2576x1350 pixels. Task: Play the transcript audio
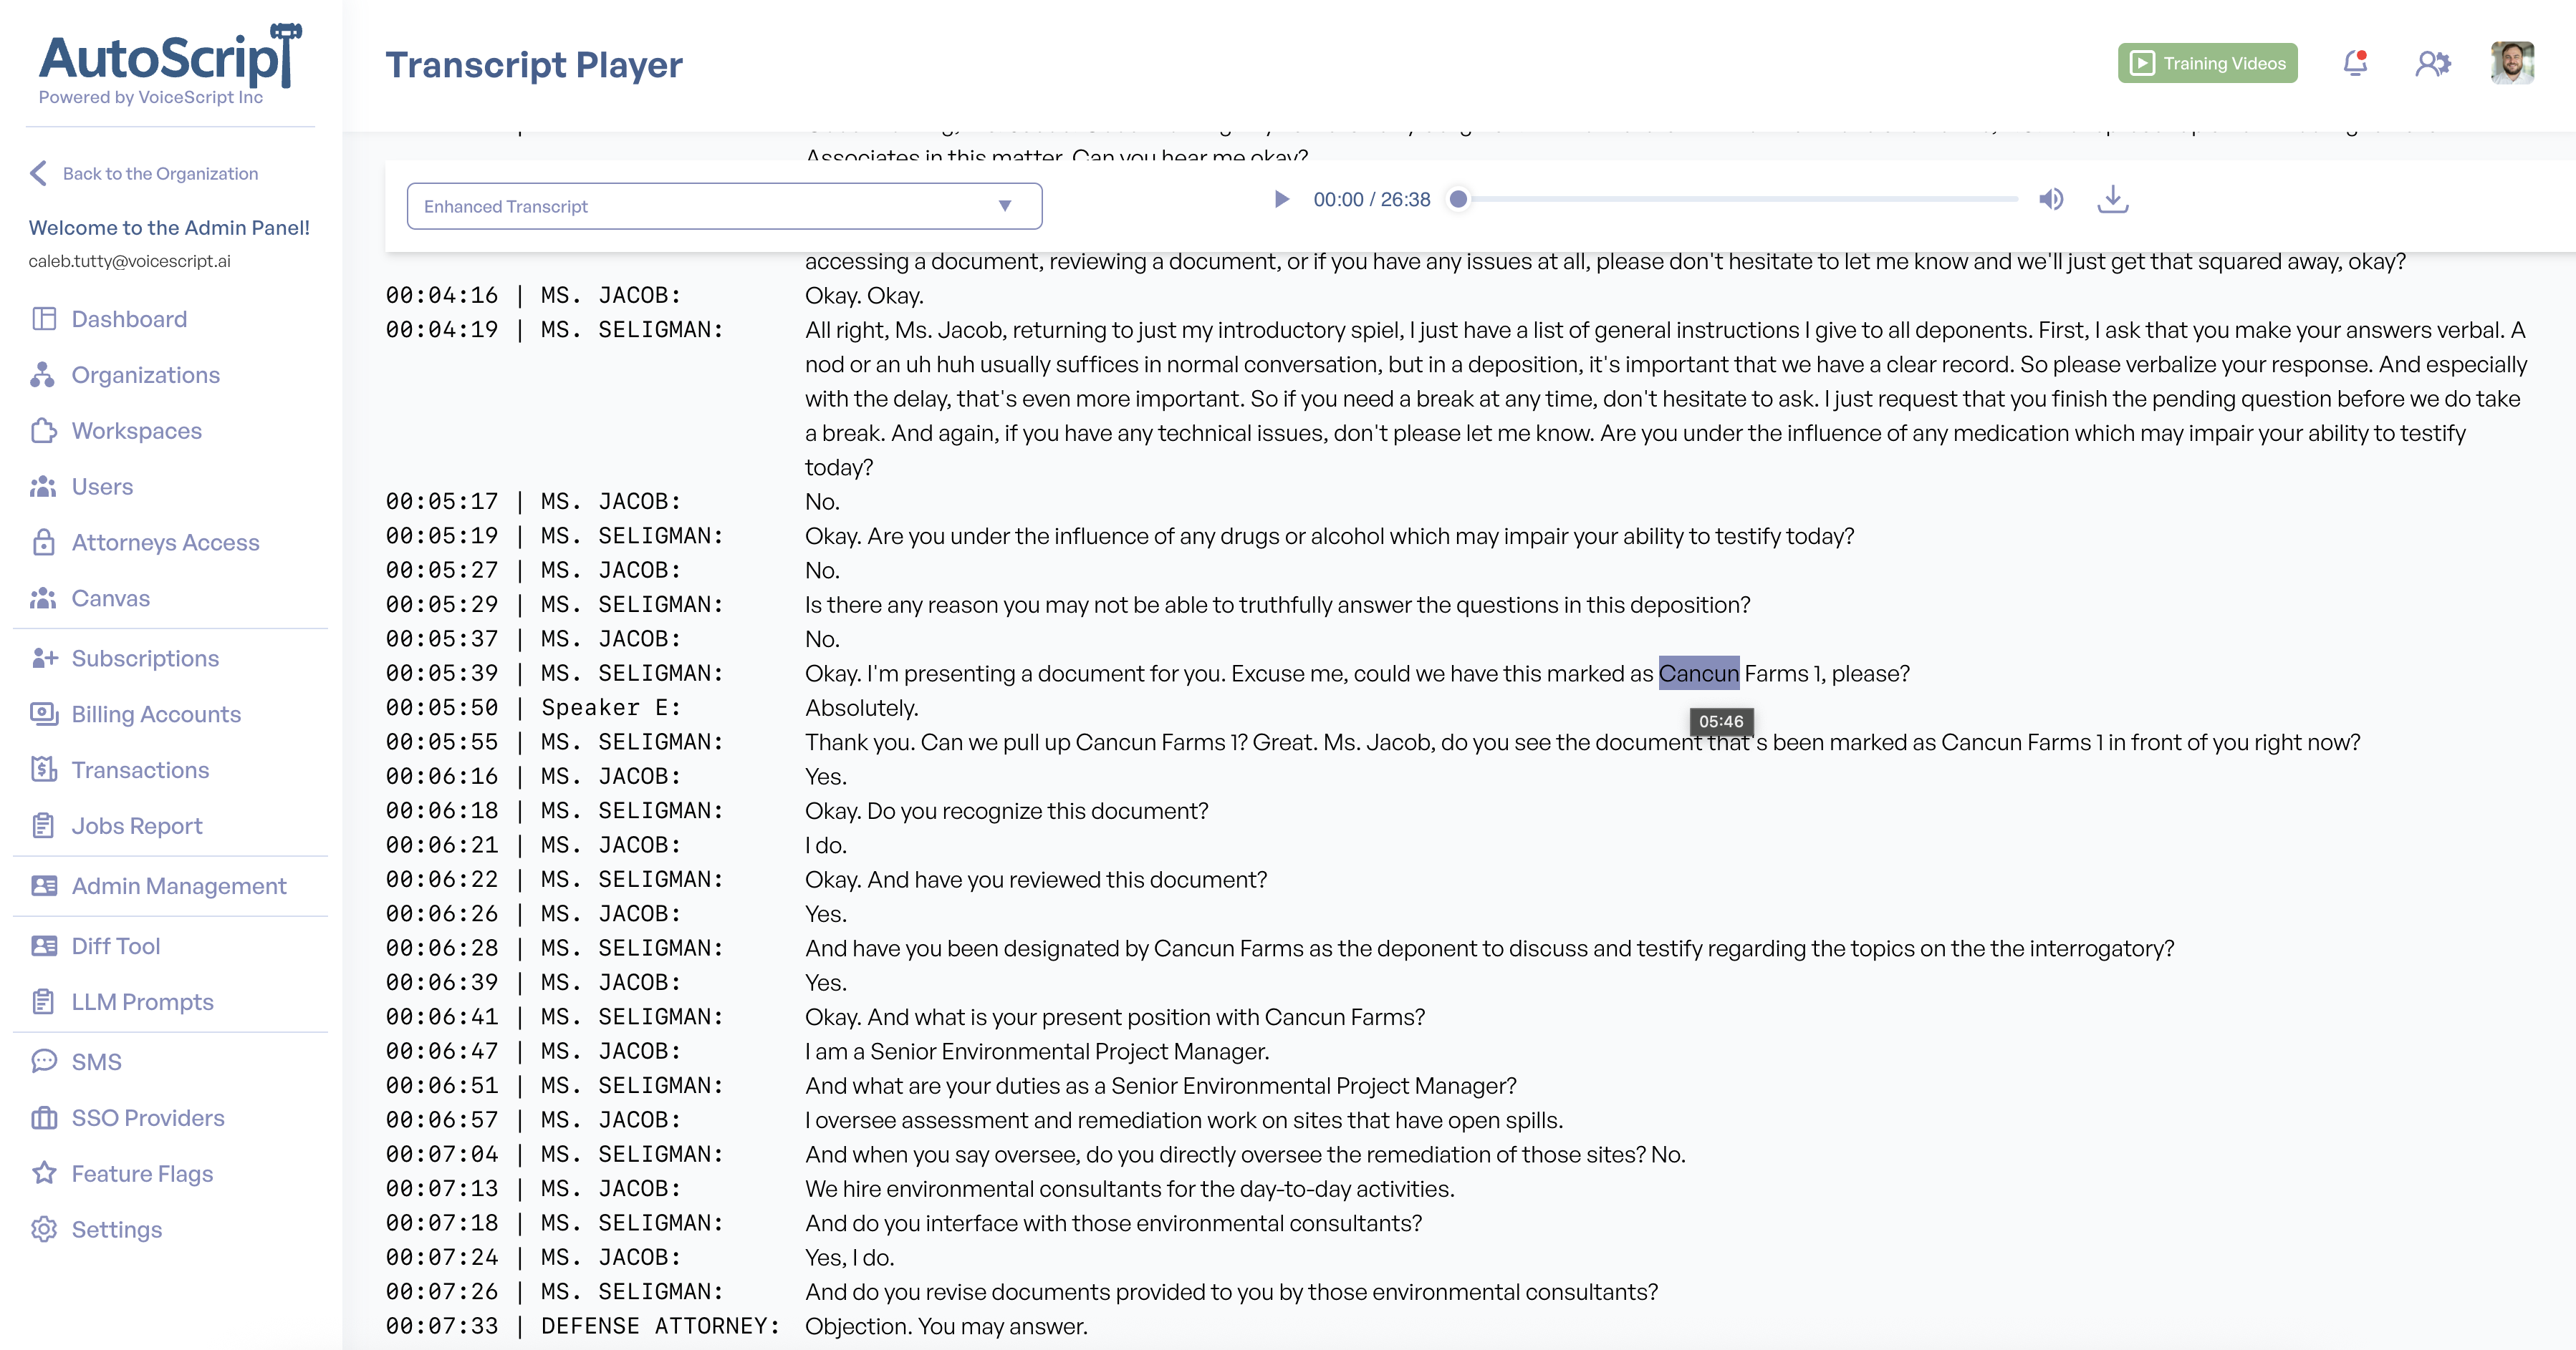1281,199
